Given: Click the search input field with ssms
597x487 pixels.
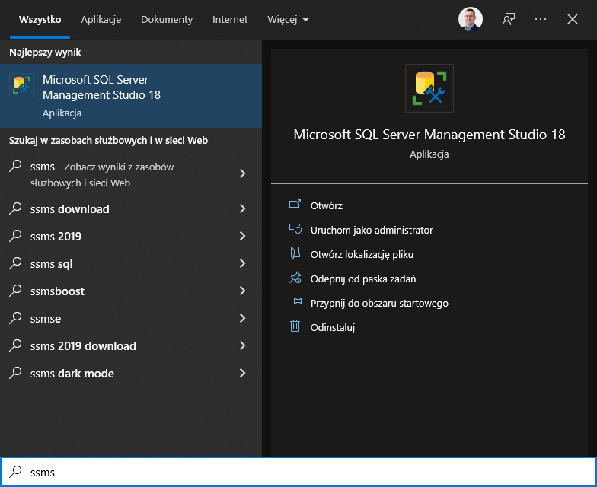Looking at the screenshot, I should point(305,473).
